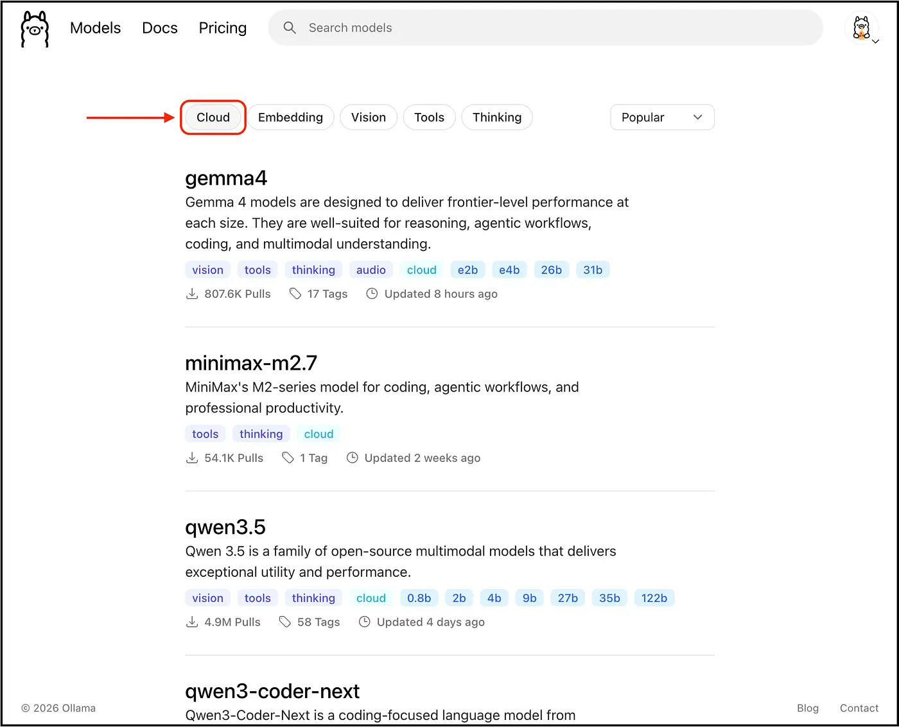Viewport: 899px width, 727px height.
Task: Click the gemma4 tags icon
Action: [295, 294]
